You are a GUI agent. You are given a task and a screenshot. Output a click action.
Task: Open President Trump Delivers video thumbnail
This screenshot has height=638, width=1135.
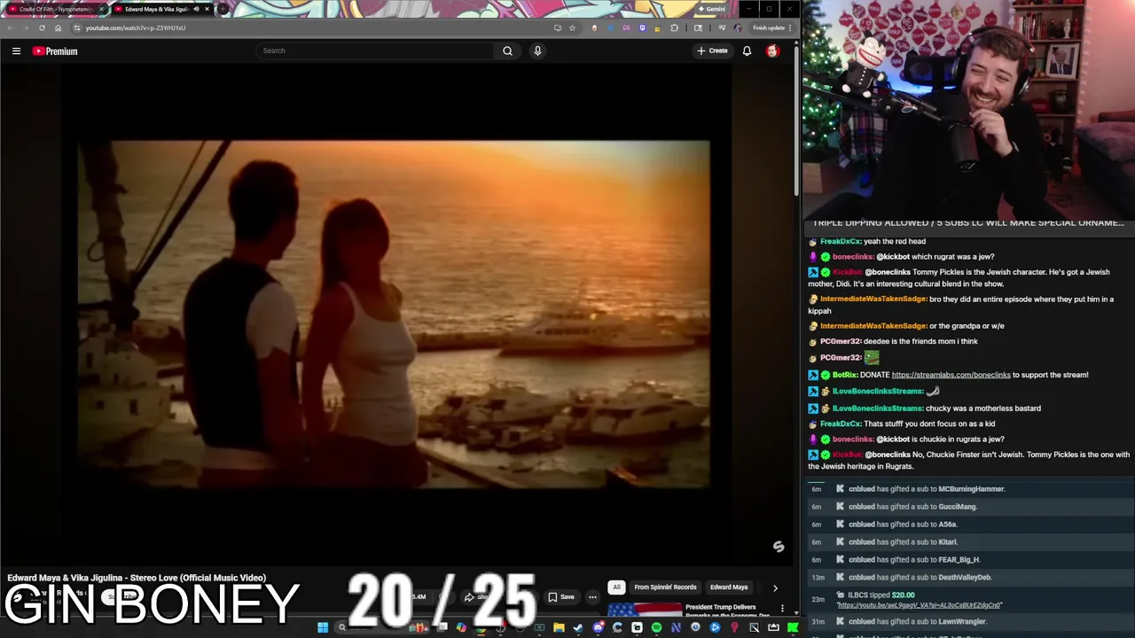[645, 609]
